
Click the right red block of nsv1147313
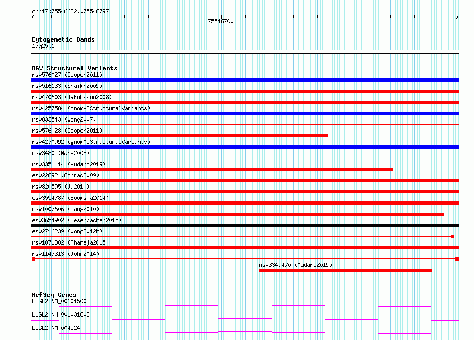(x=457, y=259)
